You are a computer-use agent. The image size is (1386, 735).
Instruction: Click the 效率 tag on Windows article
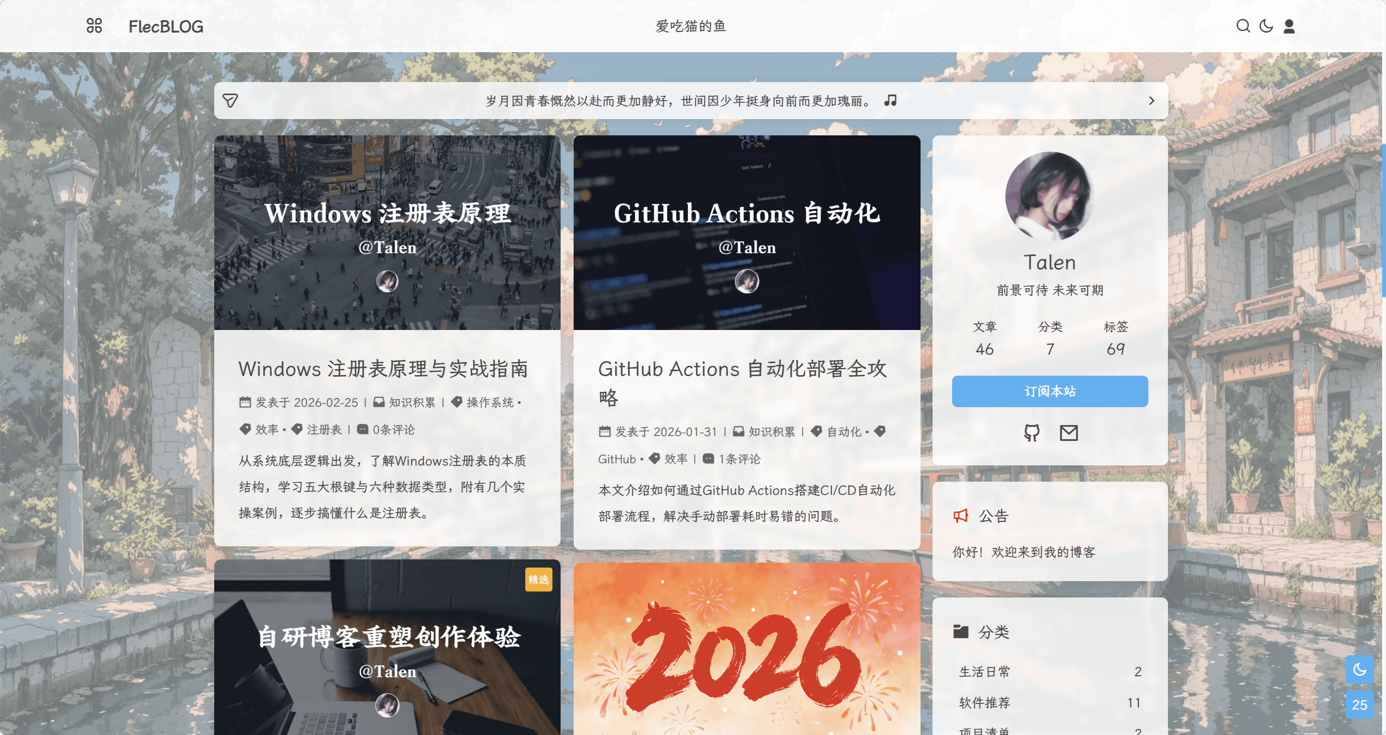[267, 429]
